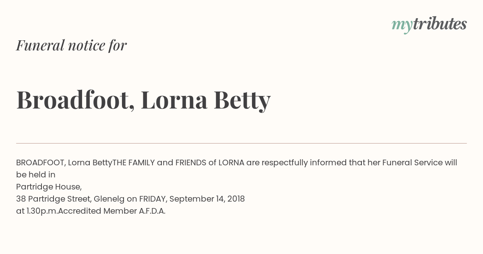483x254 pixels.
Task: Click "LORNA" in capitals in the notice
Action: coord(231,163)
